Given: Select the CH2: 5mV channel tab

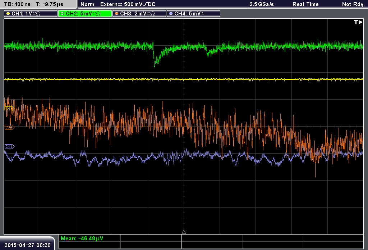Looking at the screenshot, I should pos(85,14).
